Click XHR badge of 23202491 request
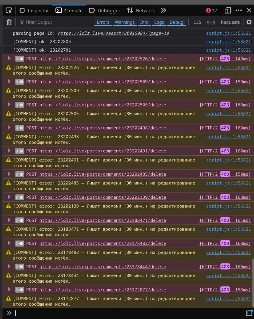Screen dimensions: 254x319 pos(19,151)
